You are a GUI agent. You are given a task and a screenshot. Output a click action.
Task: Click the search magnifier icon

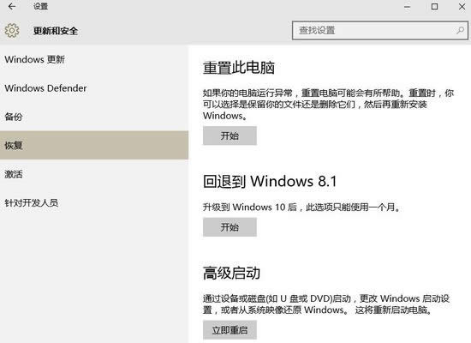(x=460, y=30)
